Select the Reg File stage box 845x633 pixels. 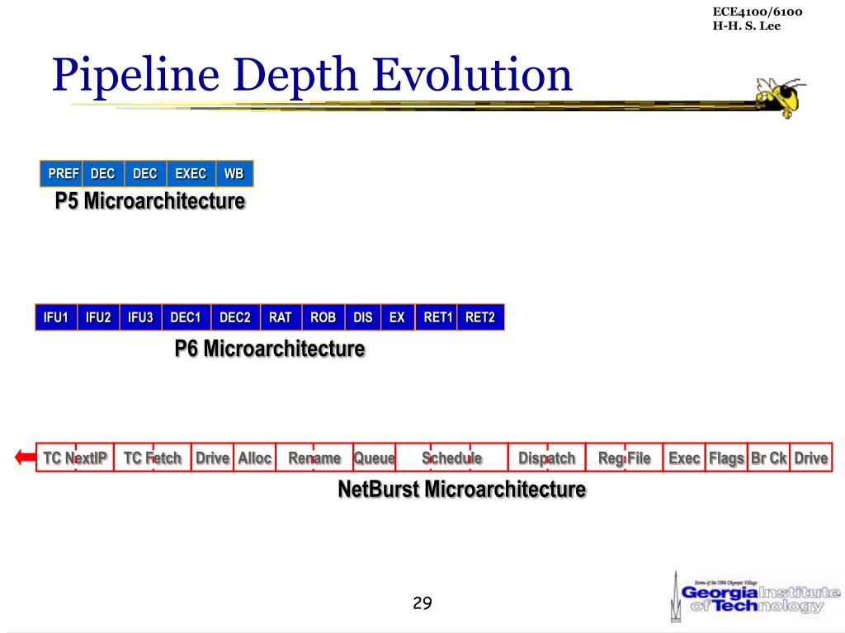click(625, 457)
